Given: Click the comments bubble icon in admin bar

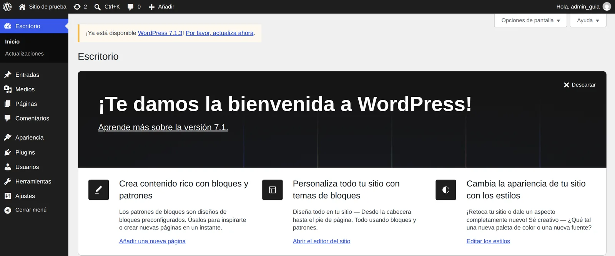Looking at the screenshot, I should coord(131,7).
